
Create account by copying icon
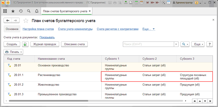tap(25, 44)
